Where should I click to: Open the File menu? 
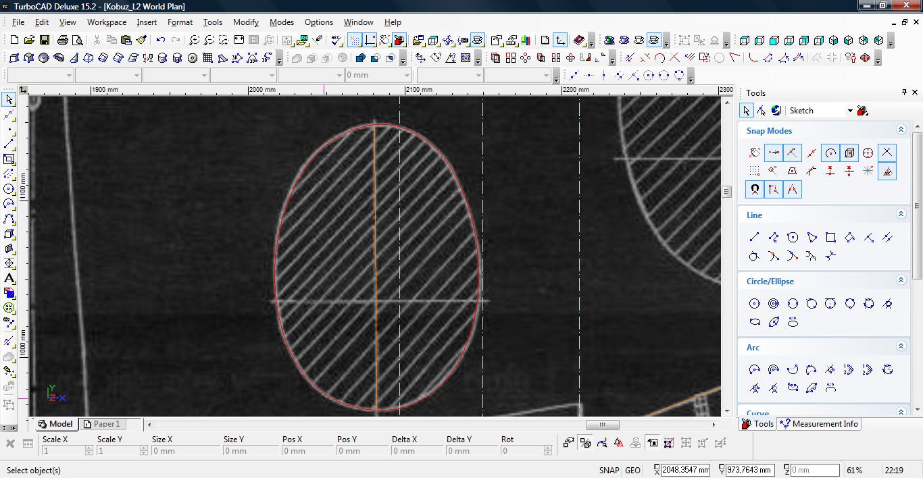tap(18, 22)
